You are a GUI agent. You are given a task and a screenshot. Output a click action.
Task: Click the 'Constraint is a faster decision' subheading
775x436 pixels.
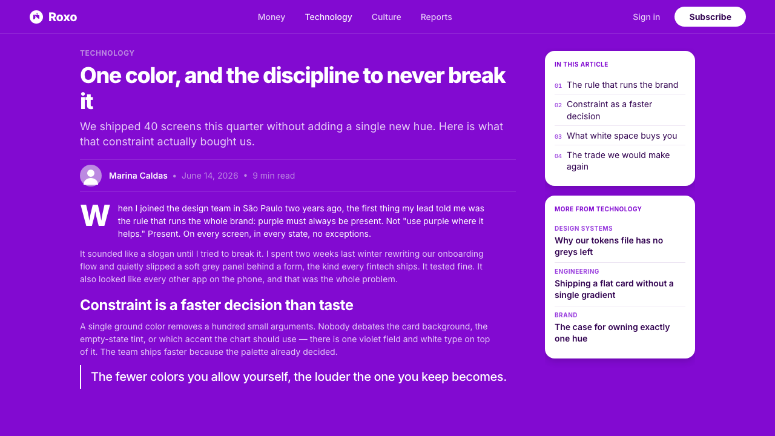[x=217, y=305]
